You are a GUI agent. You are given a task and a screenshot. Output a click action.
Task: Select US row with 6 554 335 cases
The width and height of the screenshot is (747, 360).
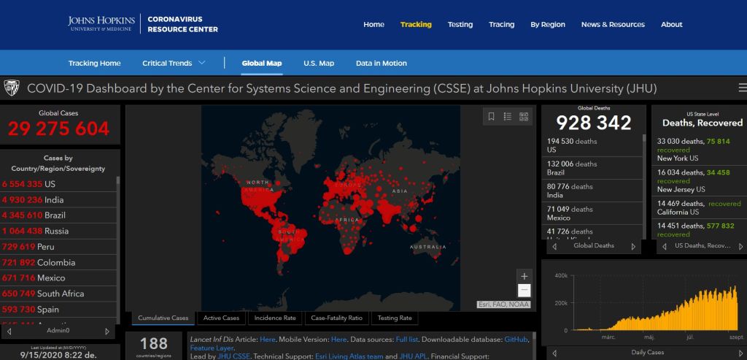(58, 184)
